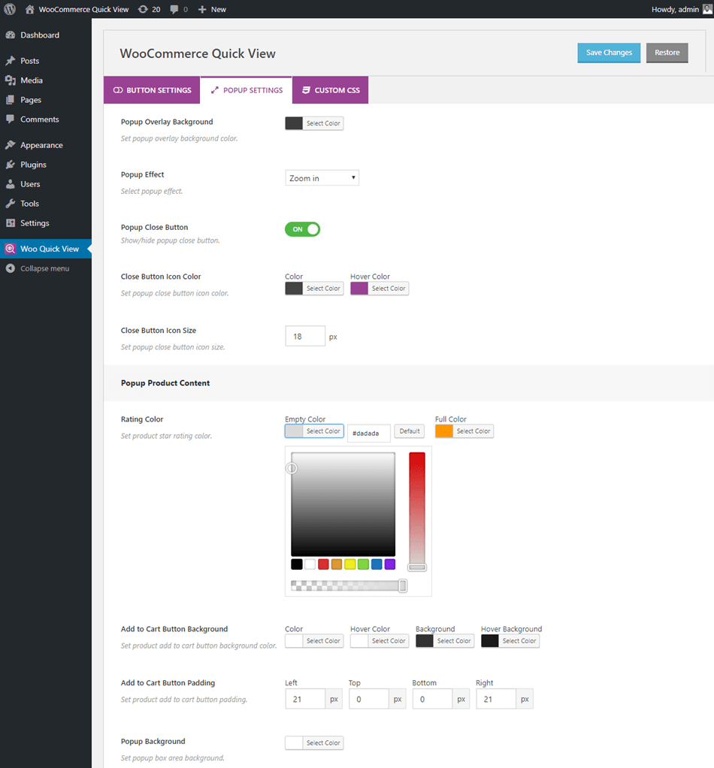Image resolution: width=714 pixels, height=768 pixels.
Task: Open the Popup Effect dropdown
Action: pos(322,178)
